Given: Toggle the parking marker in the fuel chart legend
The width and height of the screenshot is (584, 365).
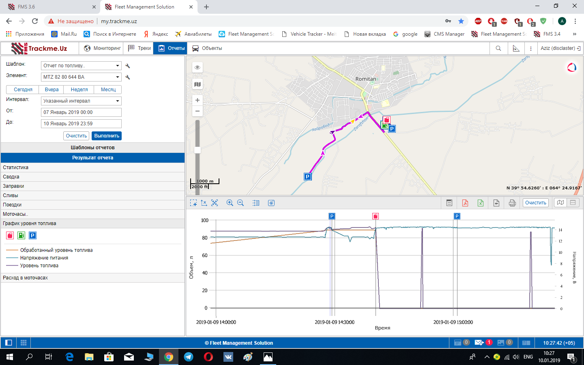Looking at the screenshot, I should pos(33,235).
